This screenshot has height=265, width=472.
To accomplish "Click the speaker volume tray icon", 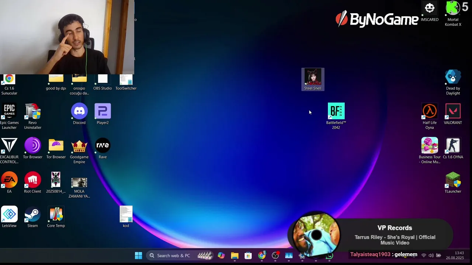I will 431,255.
